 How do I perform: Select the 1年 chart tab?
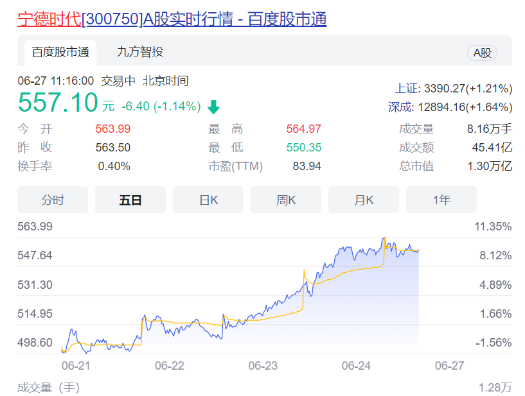[441, 200]
